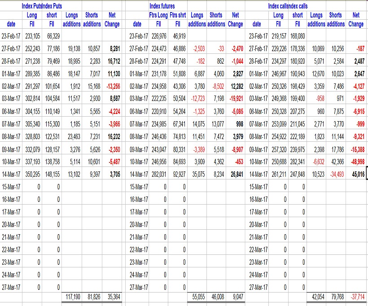Click the 79,768 total shorts additions cell
Image resolution: width=368 pixels, height=306 pixels.
336,297
